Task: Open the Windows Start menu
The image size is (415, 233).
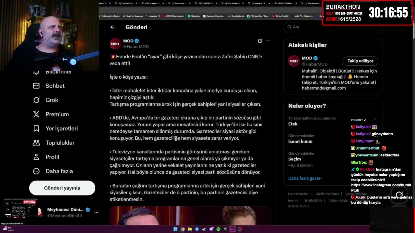Action: click(x=175, y=229)
